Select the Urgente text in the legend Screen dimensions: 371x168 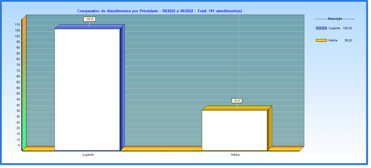334,28
